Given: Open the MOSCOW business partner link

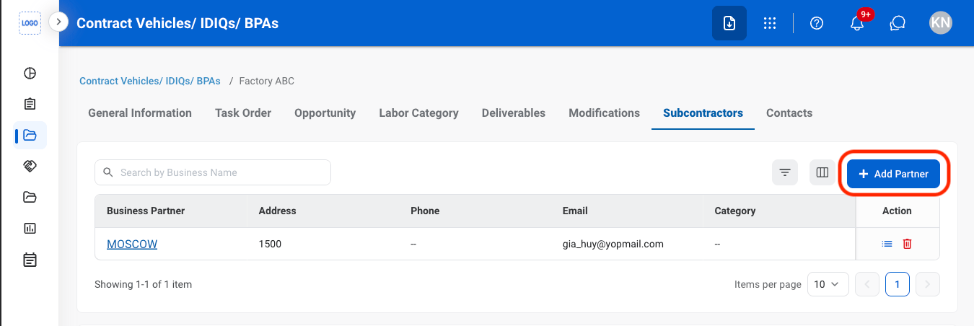Looking at the screenshot, I should click(x=132, y=244).
